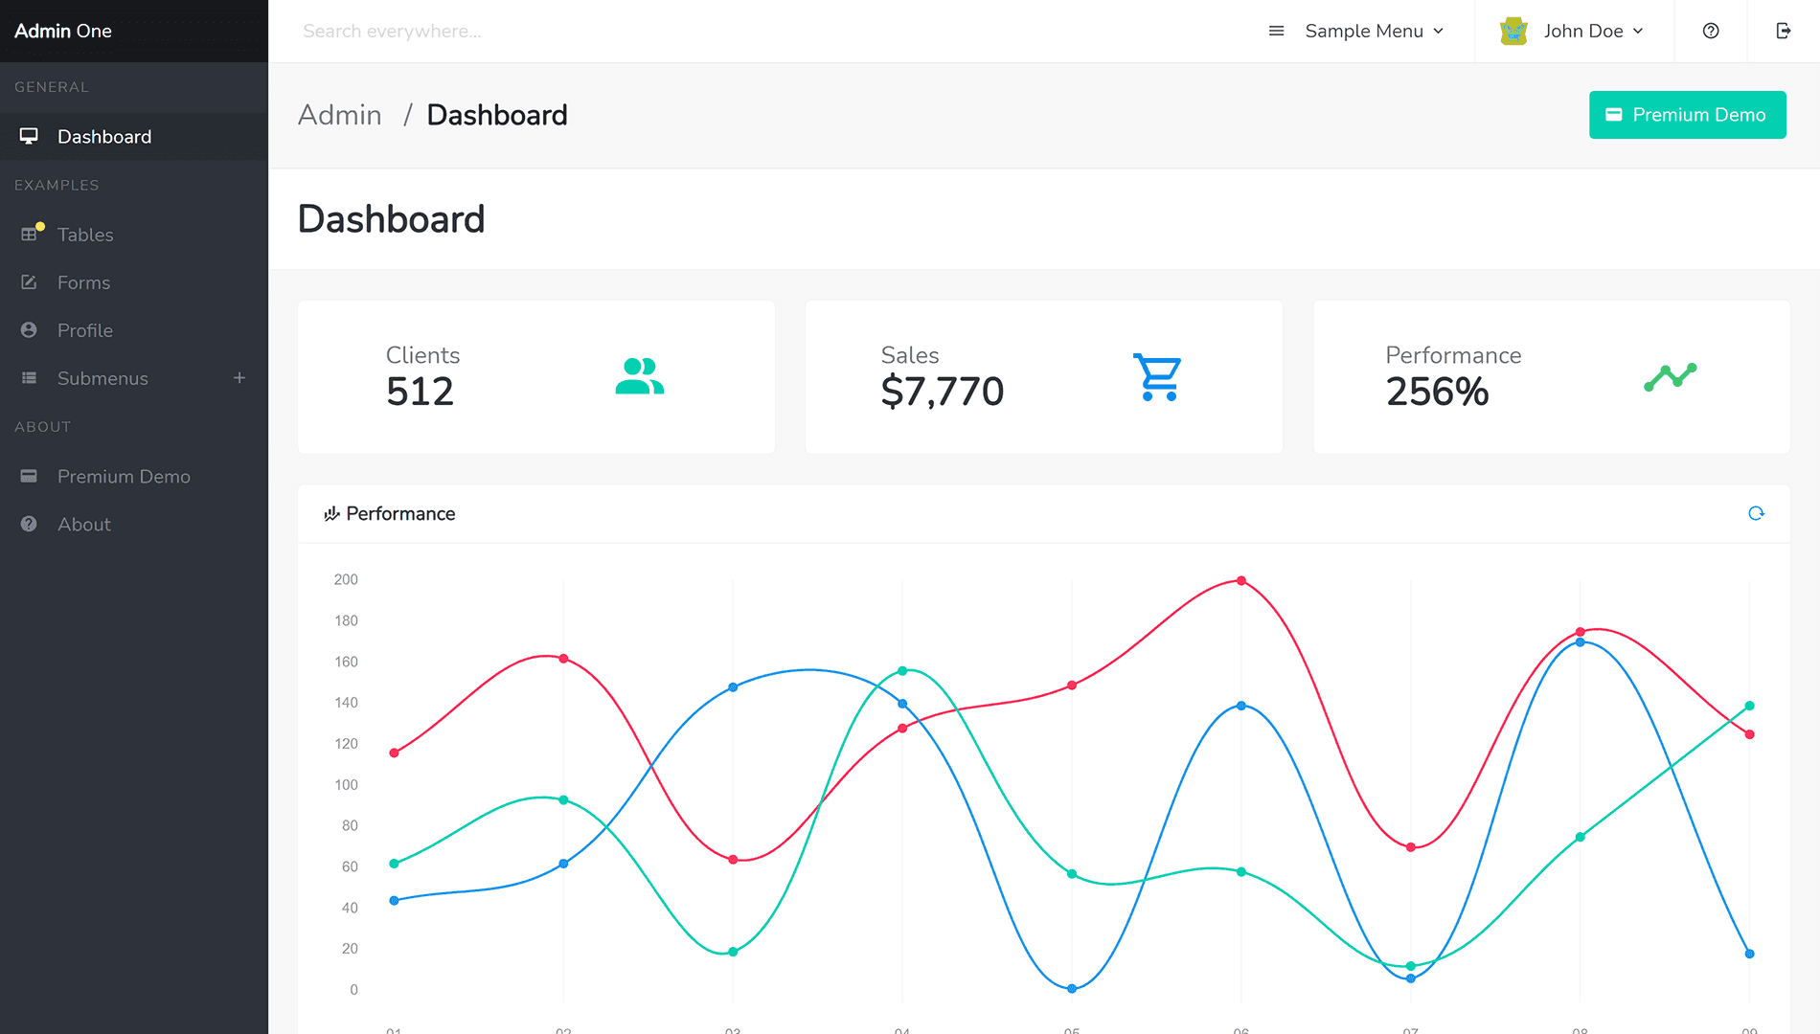
Task: Click the shopping cart icon on Sales card
Action: (1157, 377)
